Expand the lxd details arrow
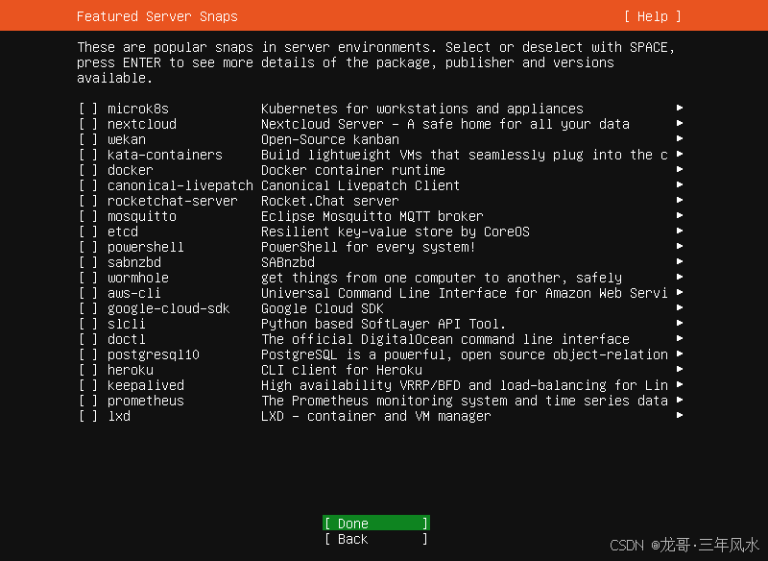Viewport: 768px width, 561px height. [x=680, y=415]
